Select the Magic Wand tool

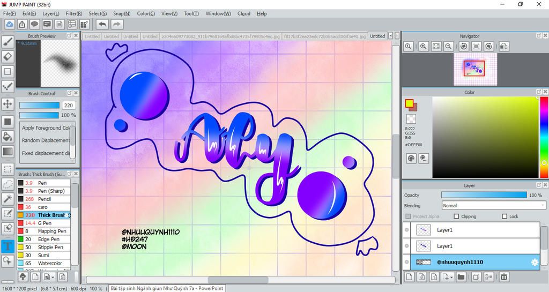click(x=8, y=199)
